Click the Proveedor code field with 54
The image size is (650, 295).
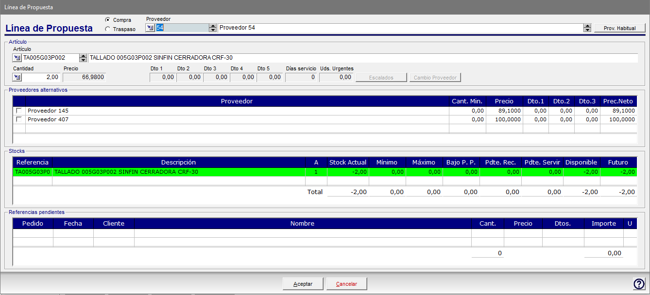click(x=182, y=28)
